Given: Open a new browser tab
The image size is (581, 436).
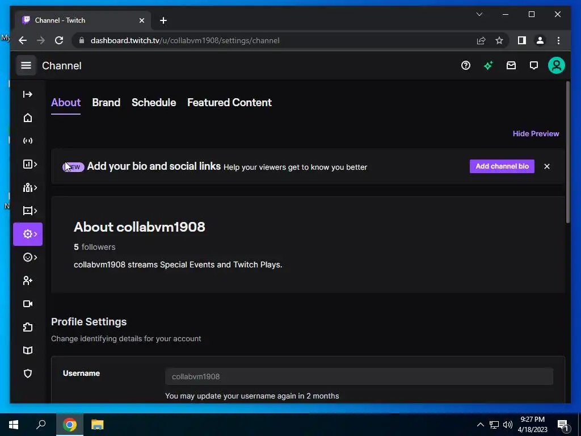Looking at the screenshot, I should pyautogui.click(x=163, y=20).
